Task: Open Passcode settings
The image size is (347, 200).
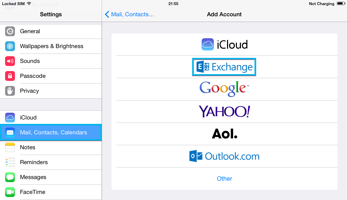Action: pos(51,76)
